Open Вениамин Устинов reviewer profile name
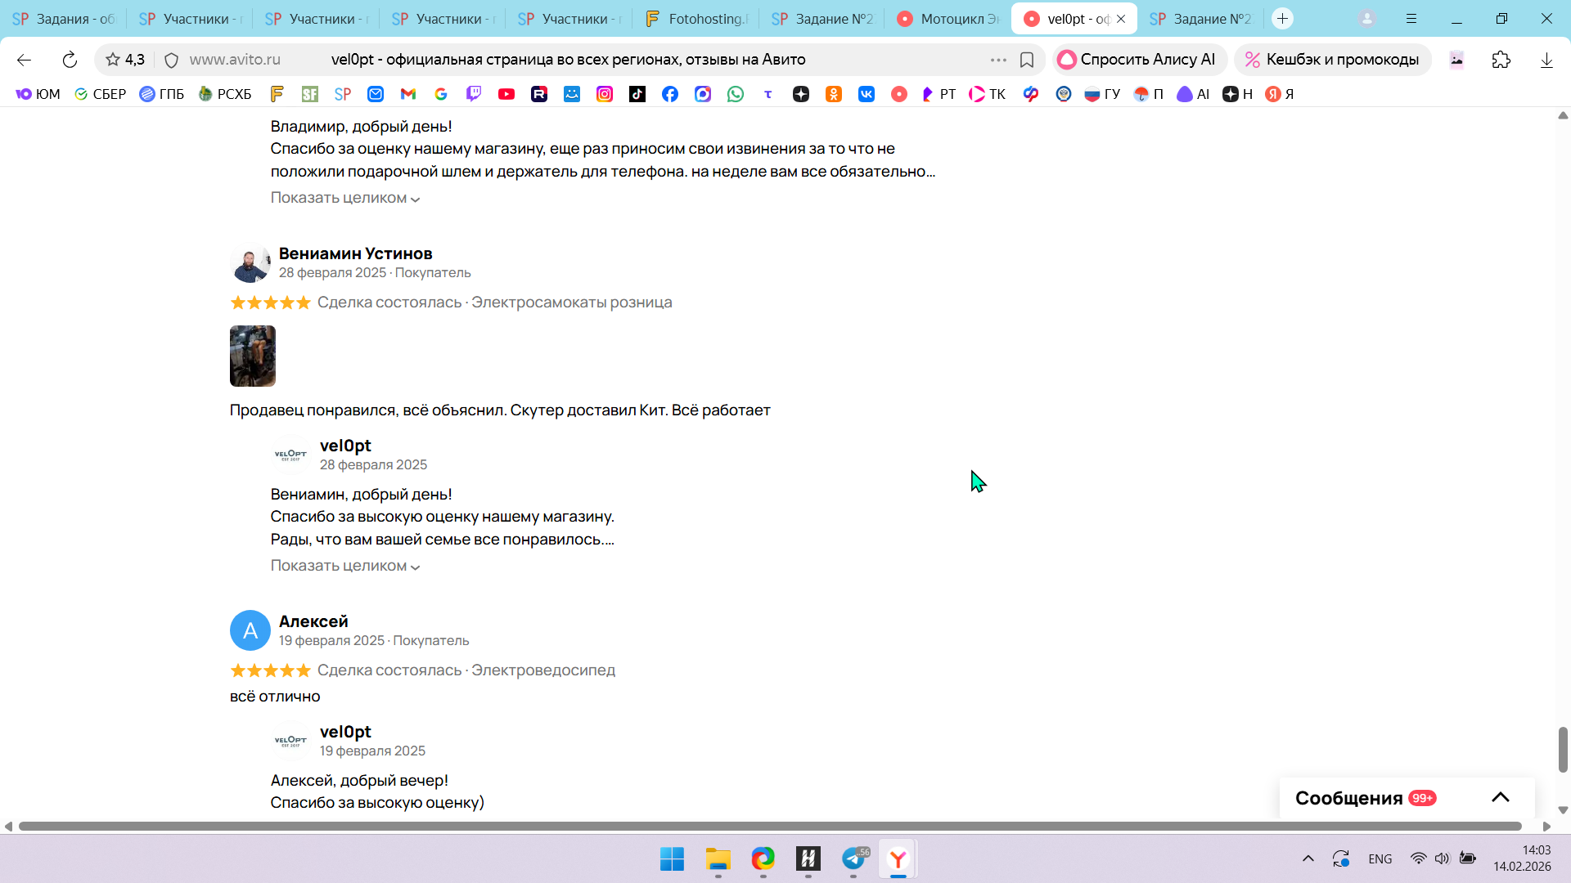 (355, 253)
